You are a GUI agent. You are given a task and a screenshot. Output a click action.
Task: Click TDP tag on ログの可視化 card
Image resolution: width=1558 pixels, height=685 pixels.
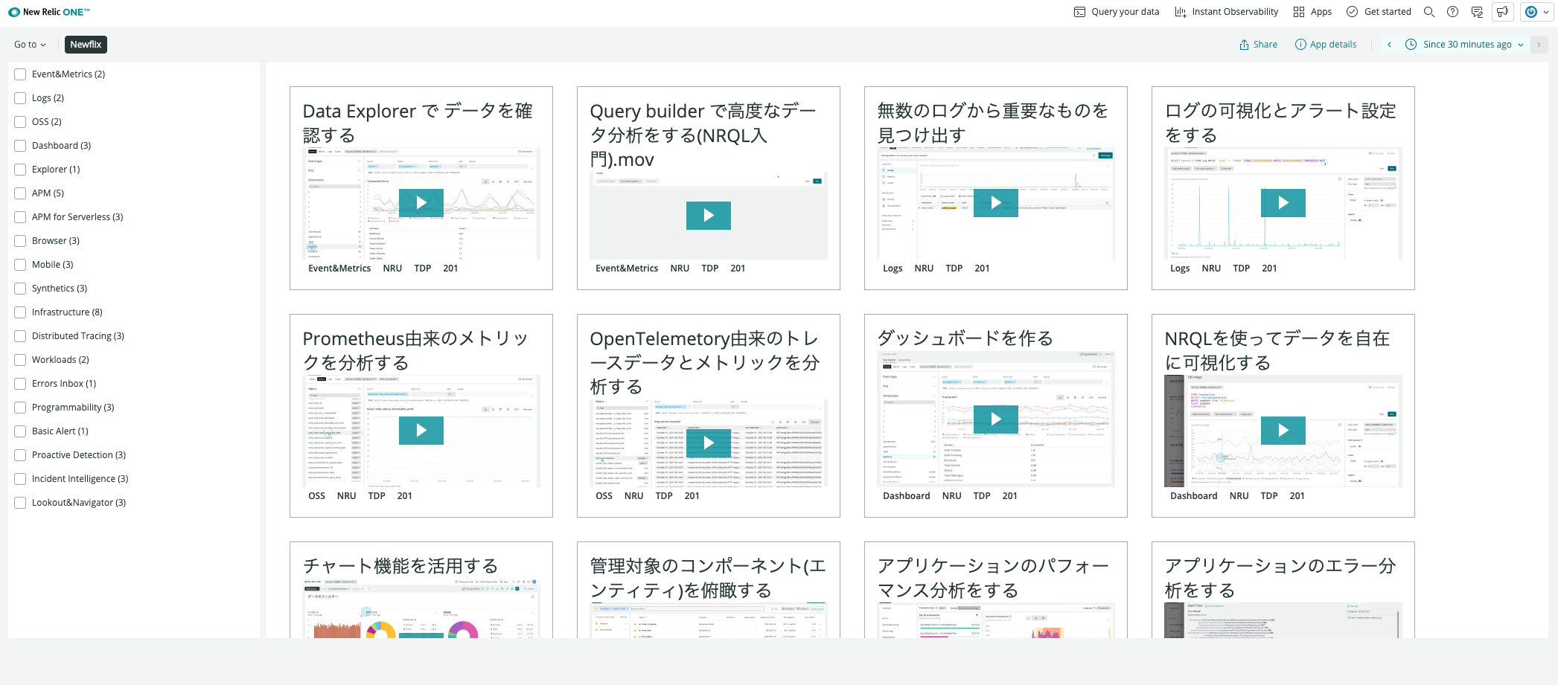click(1241, 268)
